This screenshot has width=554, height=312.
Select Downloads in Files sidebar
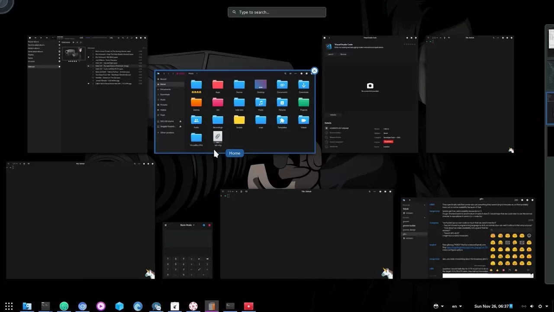point(170,94)
